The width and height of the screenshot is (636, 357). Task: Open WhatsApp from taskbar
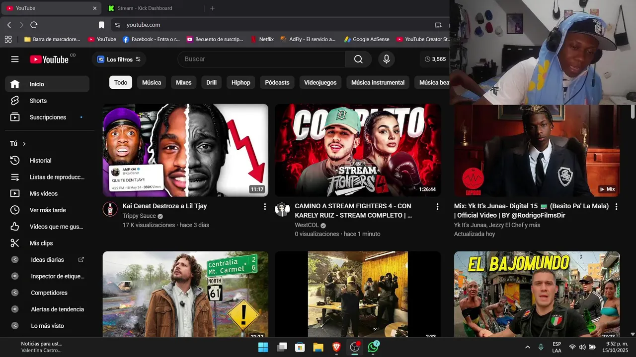tap(374, 347)
